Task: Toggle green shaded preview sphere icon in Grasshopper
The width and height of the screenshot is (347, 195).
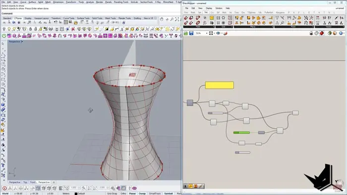Action: [x=330, y=33]
